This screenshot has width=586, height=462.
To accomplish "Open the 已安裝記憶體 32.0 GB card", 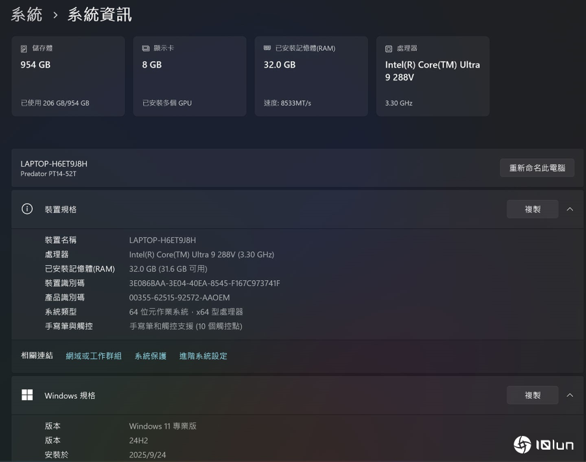I will tap(311, 76).
